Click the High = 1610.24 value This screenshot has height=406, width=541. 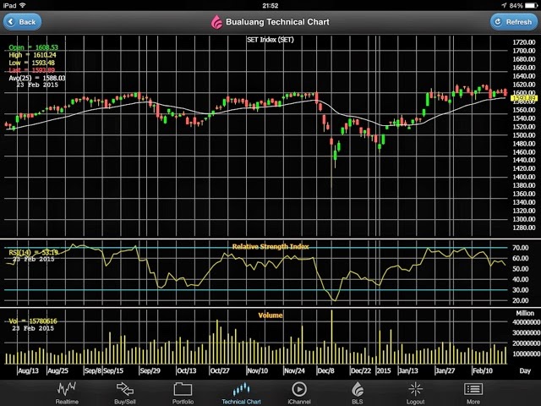point(32,55)
